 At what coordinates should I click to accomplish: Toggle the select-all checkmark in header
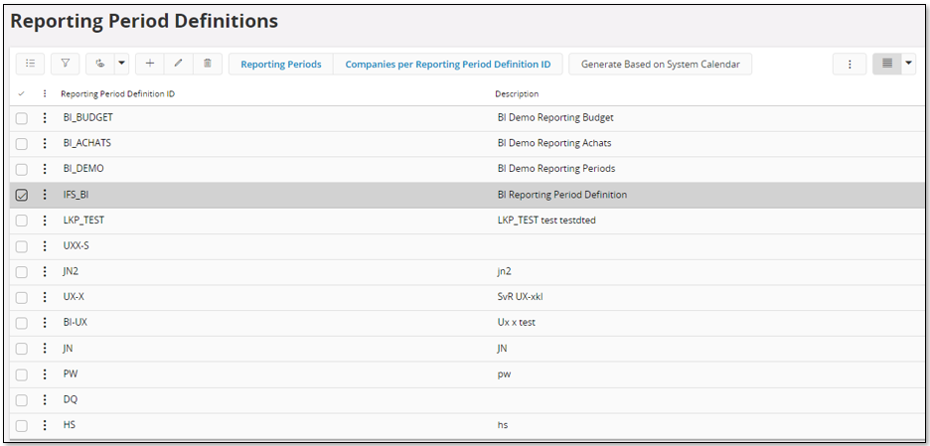click(22, 93)
